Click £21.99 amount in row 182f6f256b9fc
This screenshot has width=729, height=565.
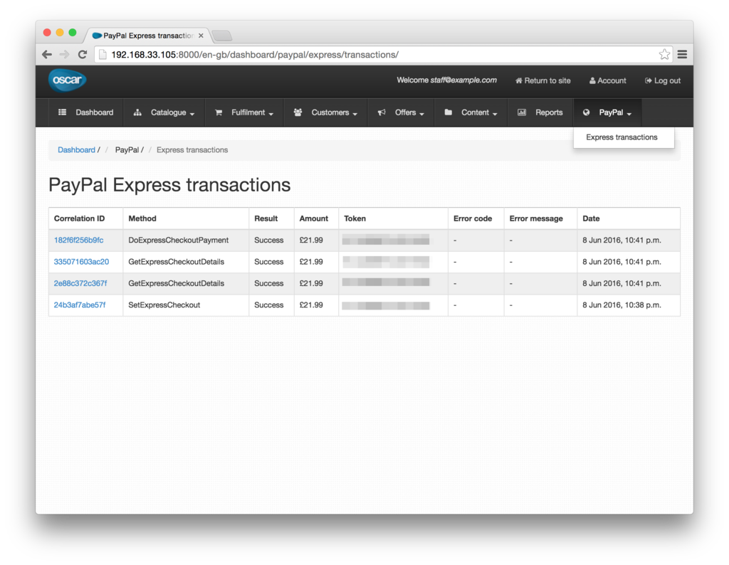311,241
